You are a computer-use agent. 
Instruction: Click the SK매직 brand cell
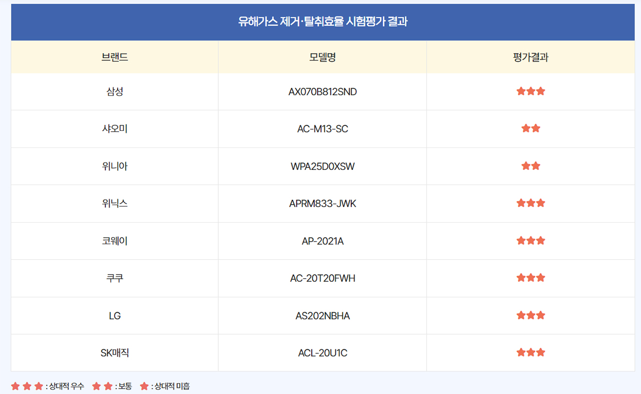click(115, 353)
